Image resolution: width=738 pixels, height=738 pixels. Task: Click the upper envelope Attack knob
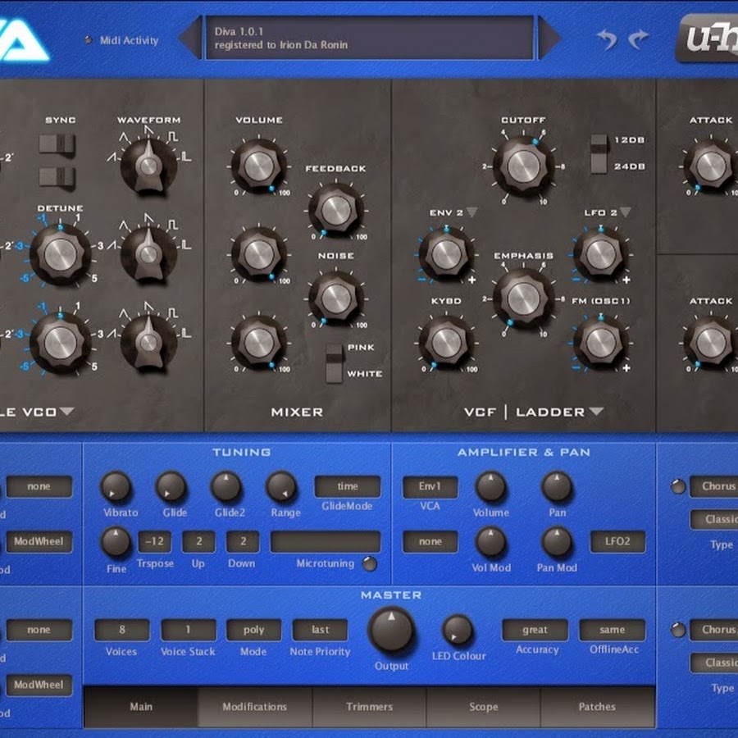pyautogui.click(x=711, y=166)
